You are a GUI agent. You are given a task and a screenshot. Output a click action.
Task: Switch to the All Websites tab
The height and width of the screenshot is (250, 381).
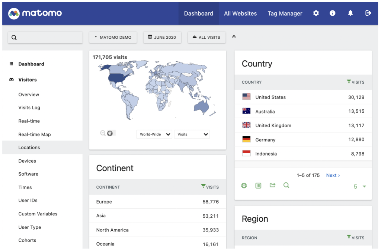(240, 13)
